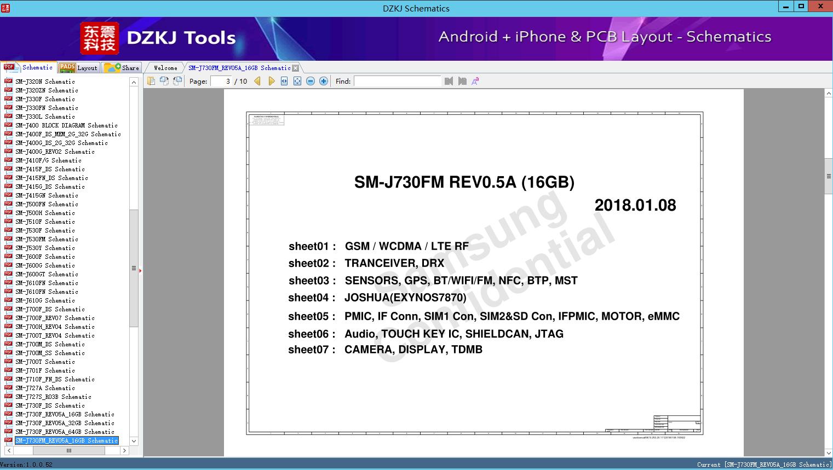The image size is (833, 470).
Task: Click the DZKJ app icon in the title bar
Action: (6, 8)
